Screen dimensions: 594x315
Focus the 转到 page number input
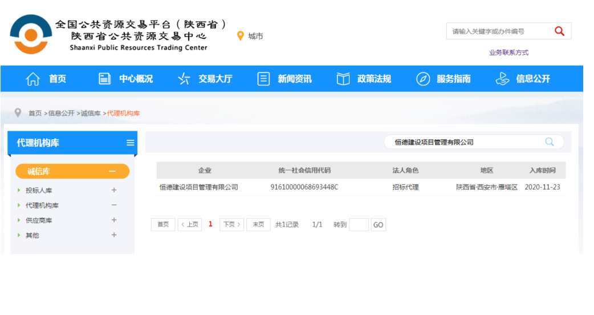coord(359,225)
